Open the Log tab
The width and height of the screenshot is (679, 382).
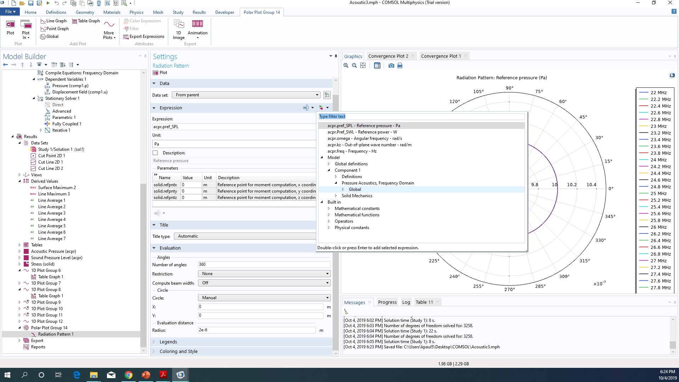(x=406, y=302)
